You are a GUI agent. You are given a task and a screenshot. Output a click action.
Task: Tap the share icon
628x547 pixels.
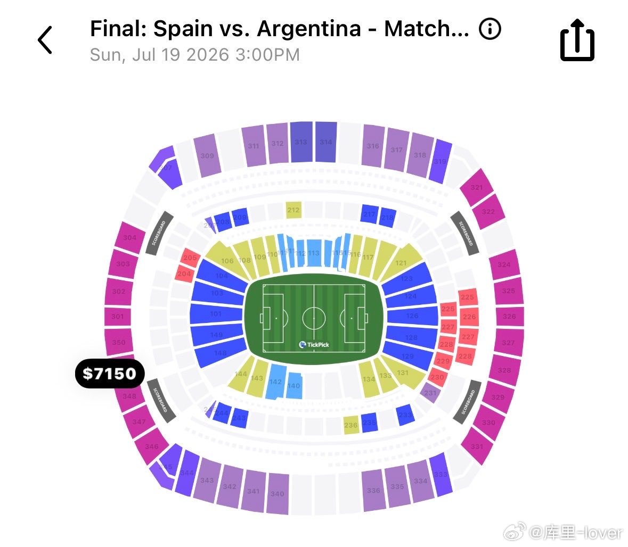pyautogui.click(x=577, y=40)
